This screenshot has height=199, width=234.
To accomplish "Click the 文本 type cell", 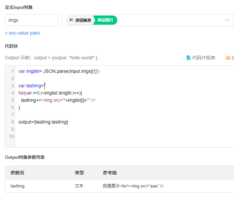I will point(79,186).
